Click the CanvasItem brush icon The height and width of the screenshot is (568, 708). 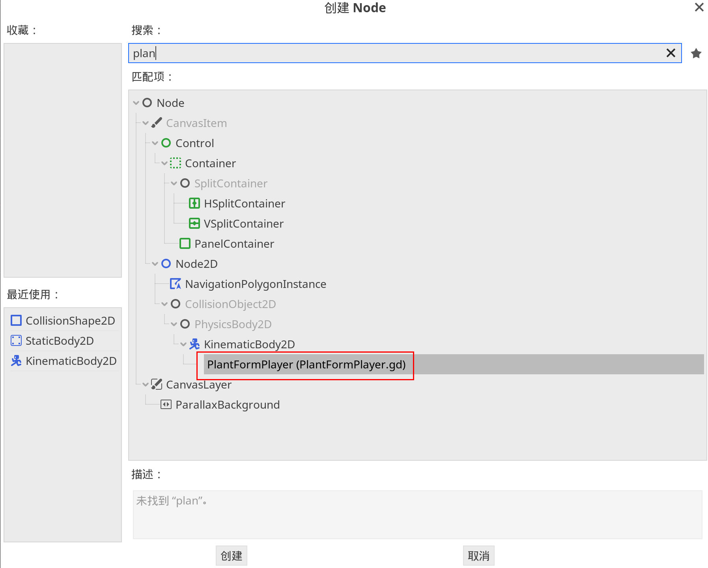tap(157, 123)
